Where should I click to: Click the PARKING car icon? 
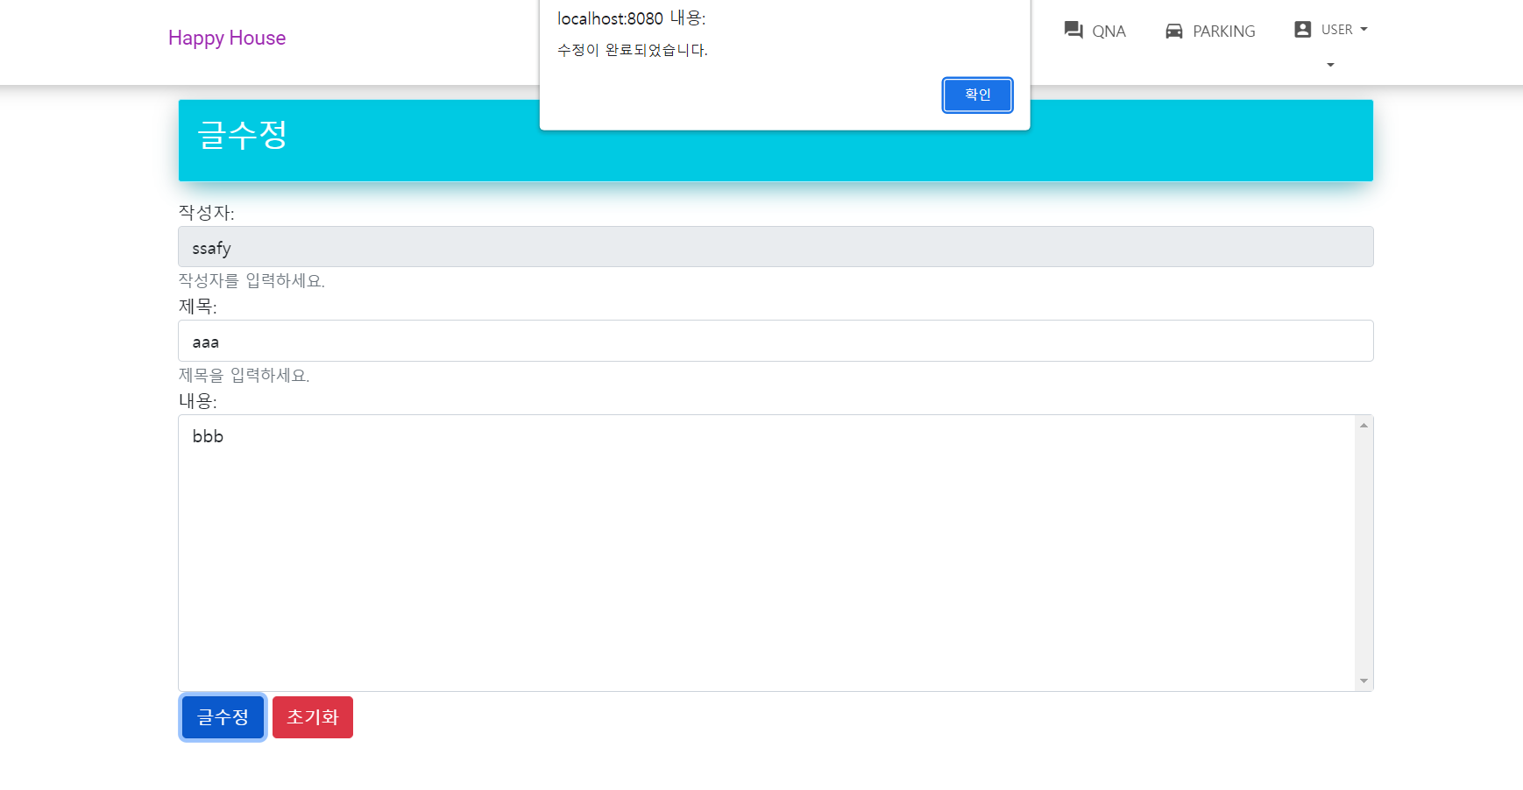pos(1174,31)
